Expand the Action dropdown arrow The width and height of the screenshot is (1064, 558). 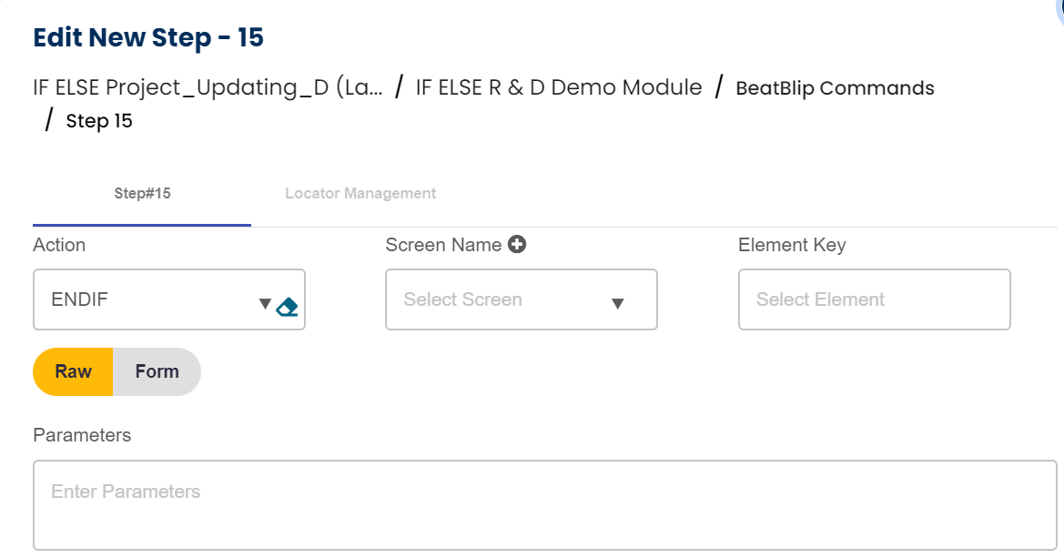265,304
